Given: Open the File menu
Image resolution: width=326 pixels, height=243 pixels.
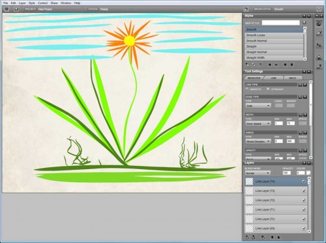Looking at the screenshot, I should [x=6, y=3].
